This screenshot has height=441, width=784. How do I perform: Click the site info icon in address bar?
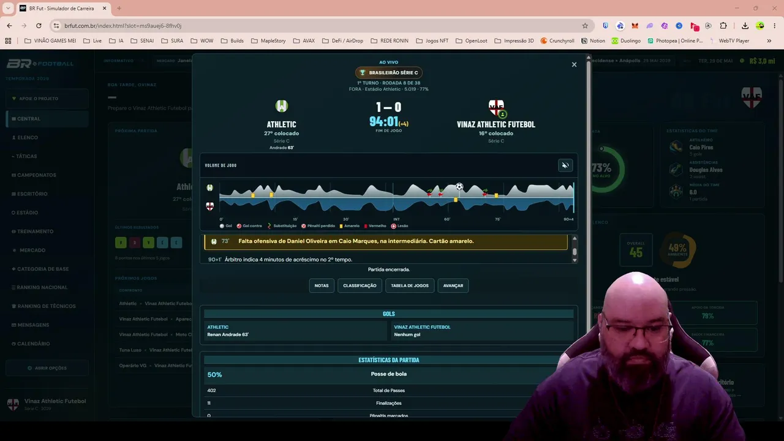pyautogui.click(x=56, y=26)
